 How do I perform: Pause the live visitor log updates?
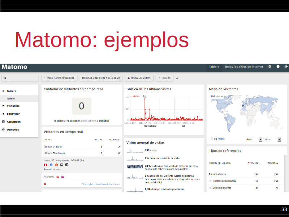pos(45,184)
